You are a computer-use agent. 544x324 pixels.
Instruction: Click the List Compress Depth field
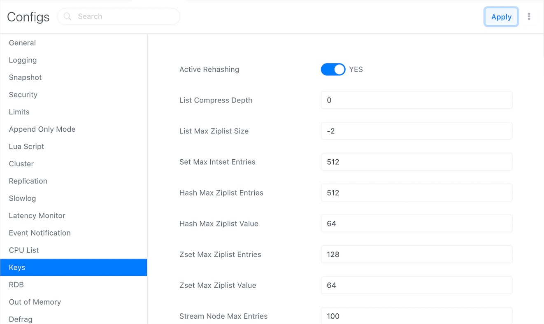(416, 100)
